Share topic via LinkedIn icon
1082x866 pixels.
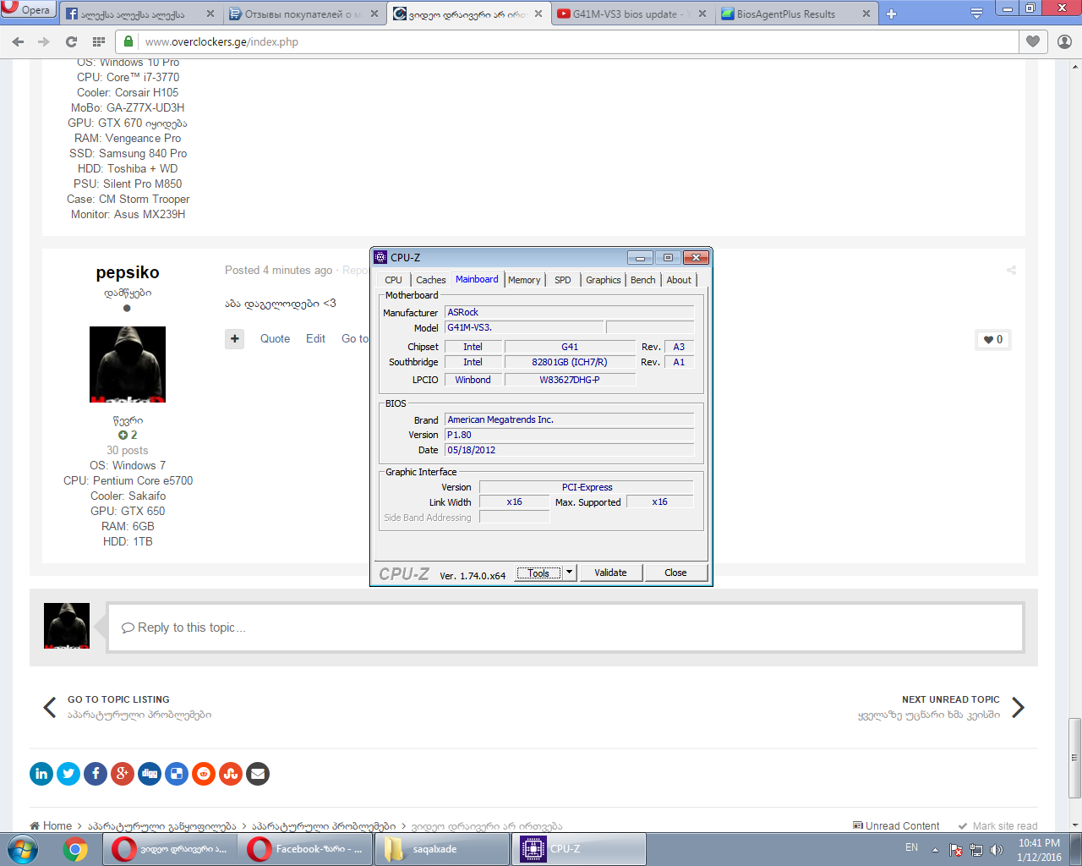tap(41, 774)
